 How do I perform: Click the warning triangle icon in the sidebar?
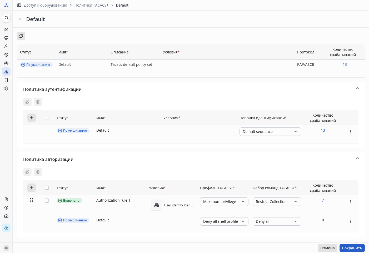tap(6, 228)
